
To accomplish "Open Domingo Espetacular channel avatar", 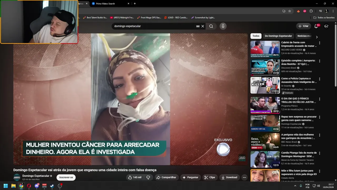I will pyautogui.click(x=17, y=177).
